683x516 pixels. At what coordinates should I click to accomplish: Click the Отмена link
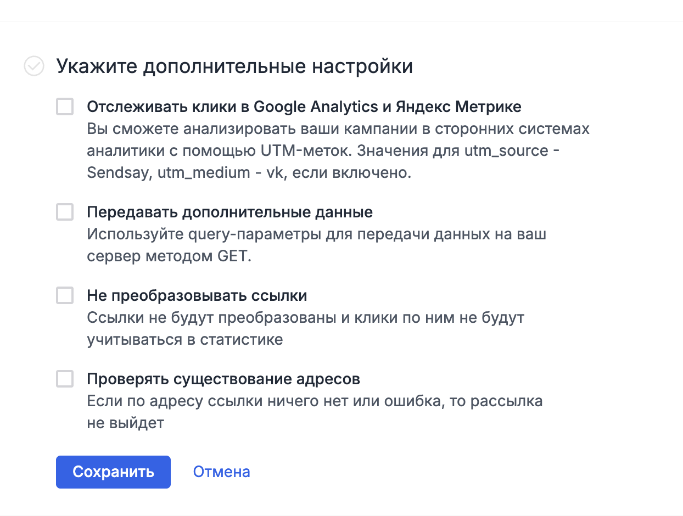221,472
